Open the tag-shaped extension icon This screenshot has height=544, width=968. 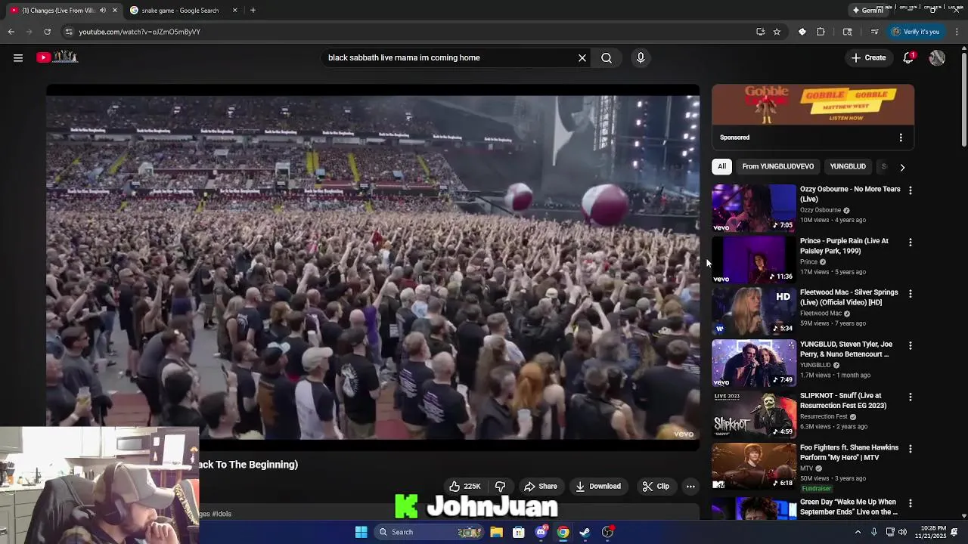tap(802, 32)
